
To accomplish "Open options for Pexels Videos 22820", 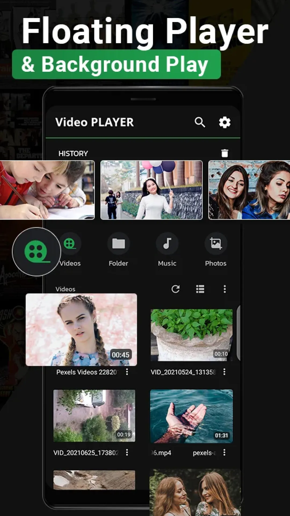I will (127, 372).
